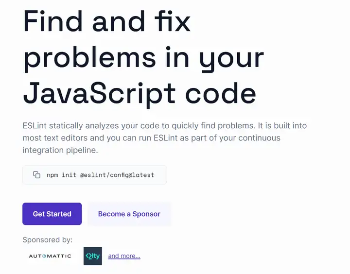
Task: Open the Automattic sponsor logo
Action: click(50, 256)
